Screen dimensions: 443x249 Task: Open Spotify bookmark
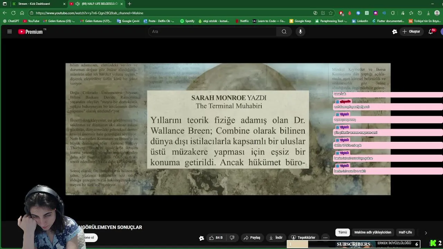187,21
